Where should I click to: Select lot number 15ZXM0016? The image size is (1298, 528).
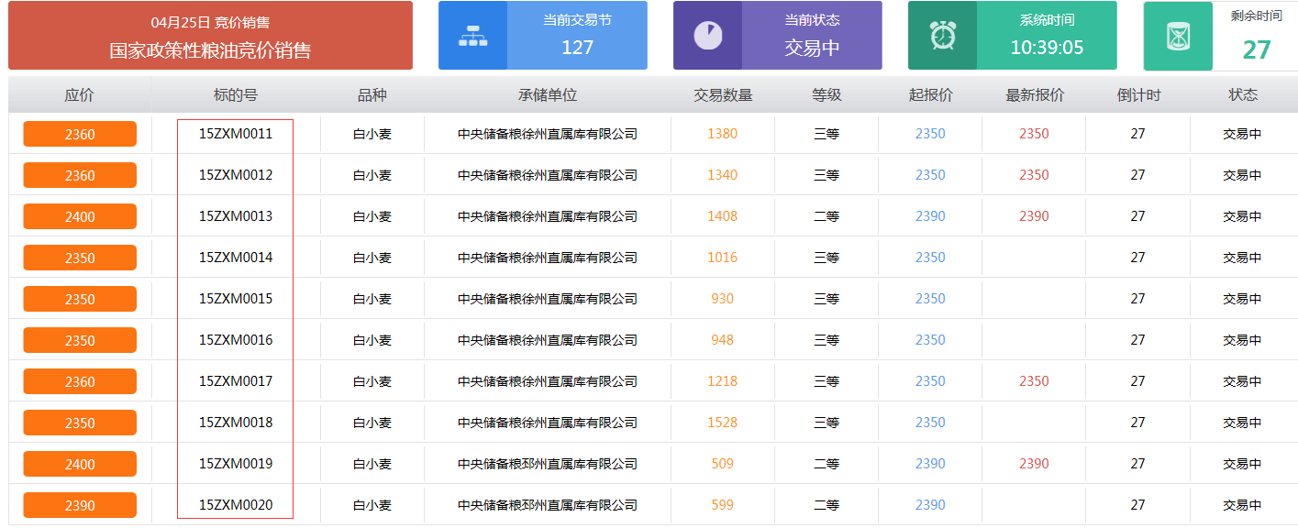click(236, 340)
